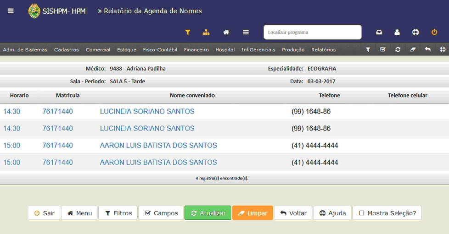The height and width of the screenshot is (234, 449).
Task: Click the 4 registro(s) encontrado(s) status text
Action: [222, 178]
